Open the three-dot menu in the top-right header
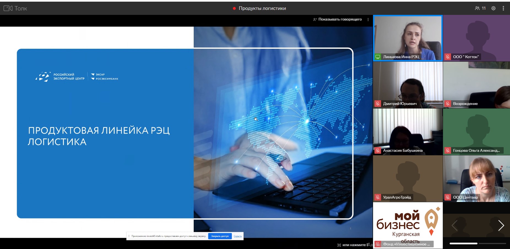Image resolution: width=510 pixels, height=249 pixels. pos(503,8)
